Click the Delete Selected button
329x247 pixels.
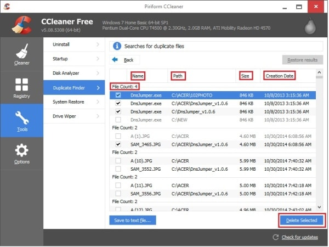click(301, 220)
